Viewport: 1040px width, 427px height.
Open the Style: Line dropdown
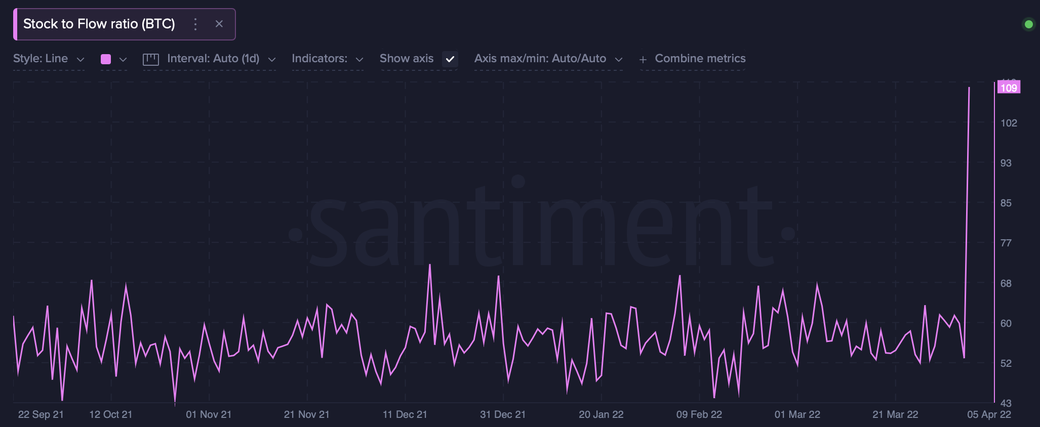pos(48,59)
